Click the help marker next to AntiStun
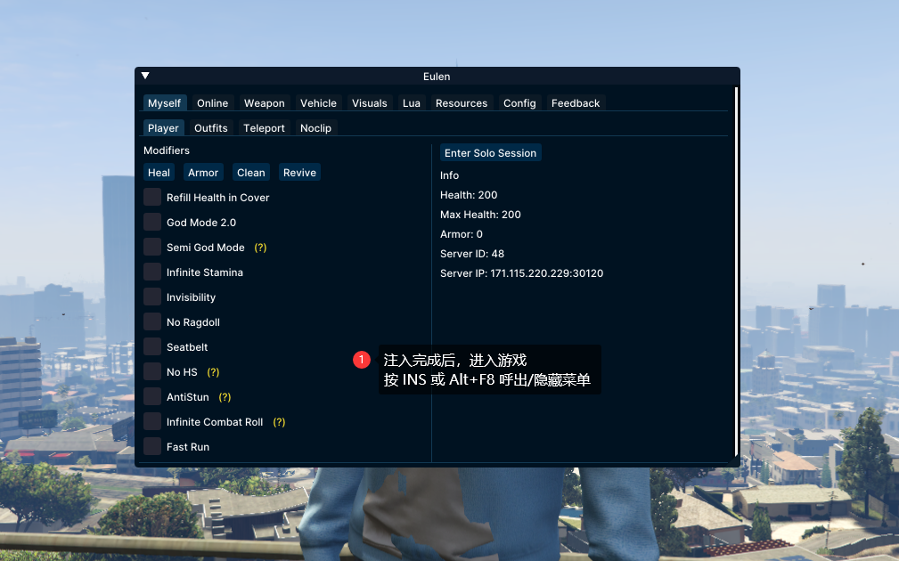This screenshot has height=561, width=899. click(225, 397)
